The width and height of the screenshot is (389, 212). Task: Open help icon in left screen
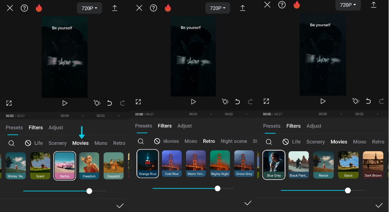point(24,8)
